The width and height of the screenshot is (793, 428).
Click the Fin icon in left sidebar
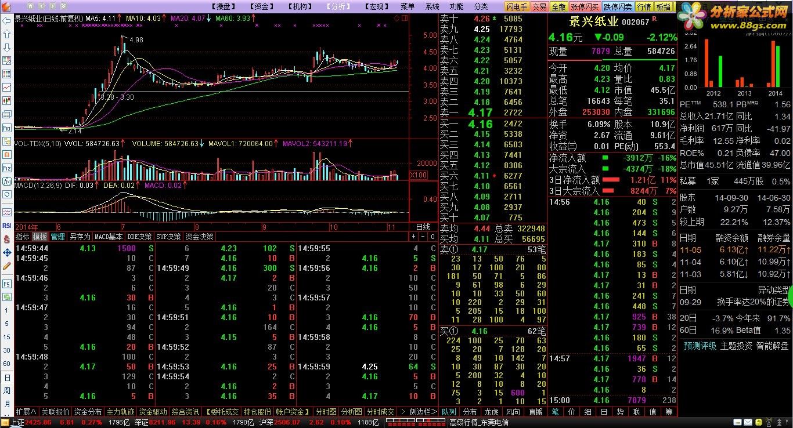click(6, 128)
